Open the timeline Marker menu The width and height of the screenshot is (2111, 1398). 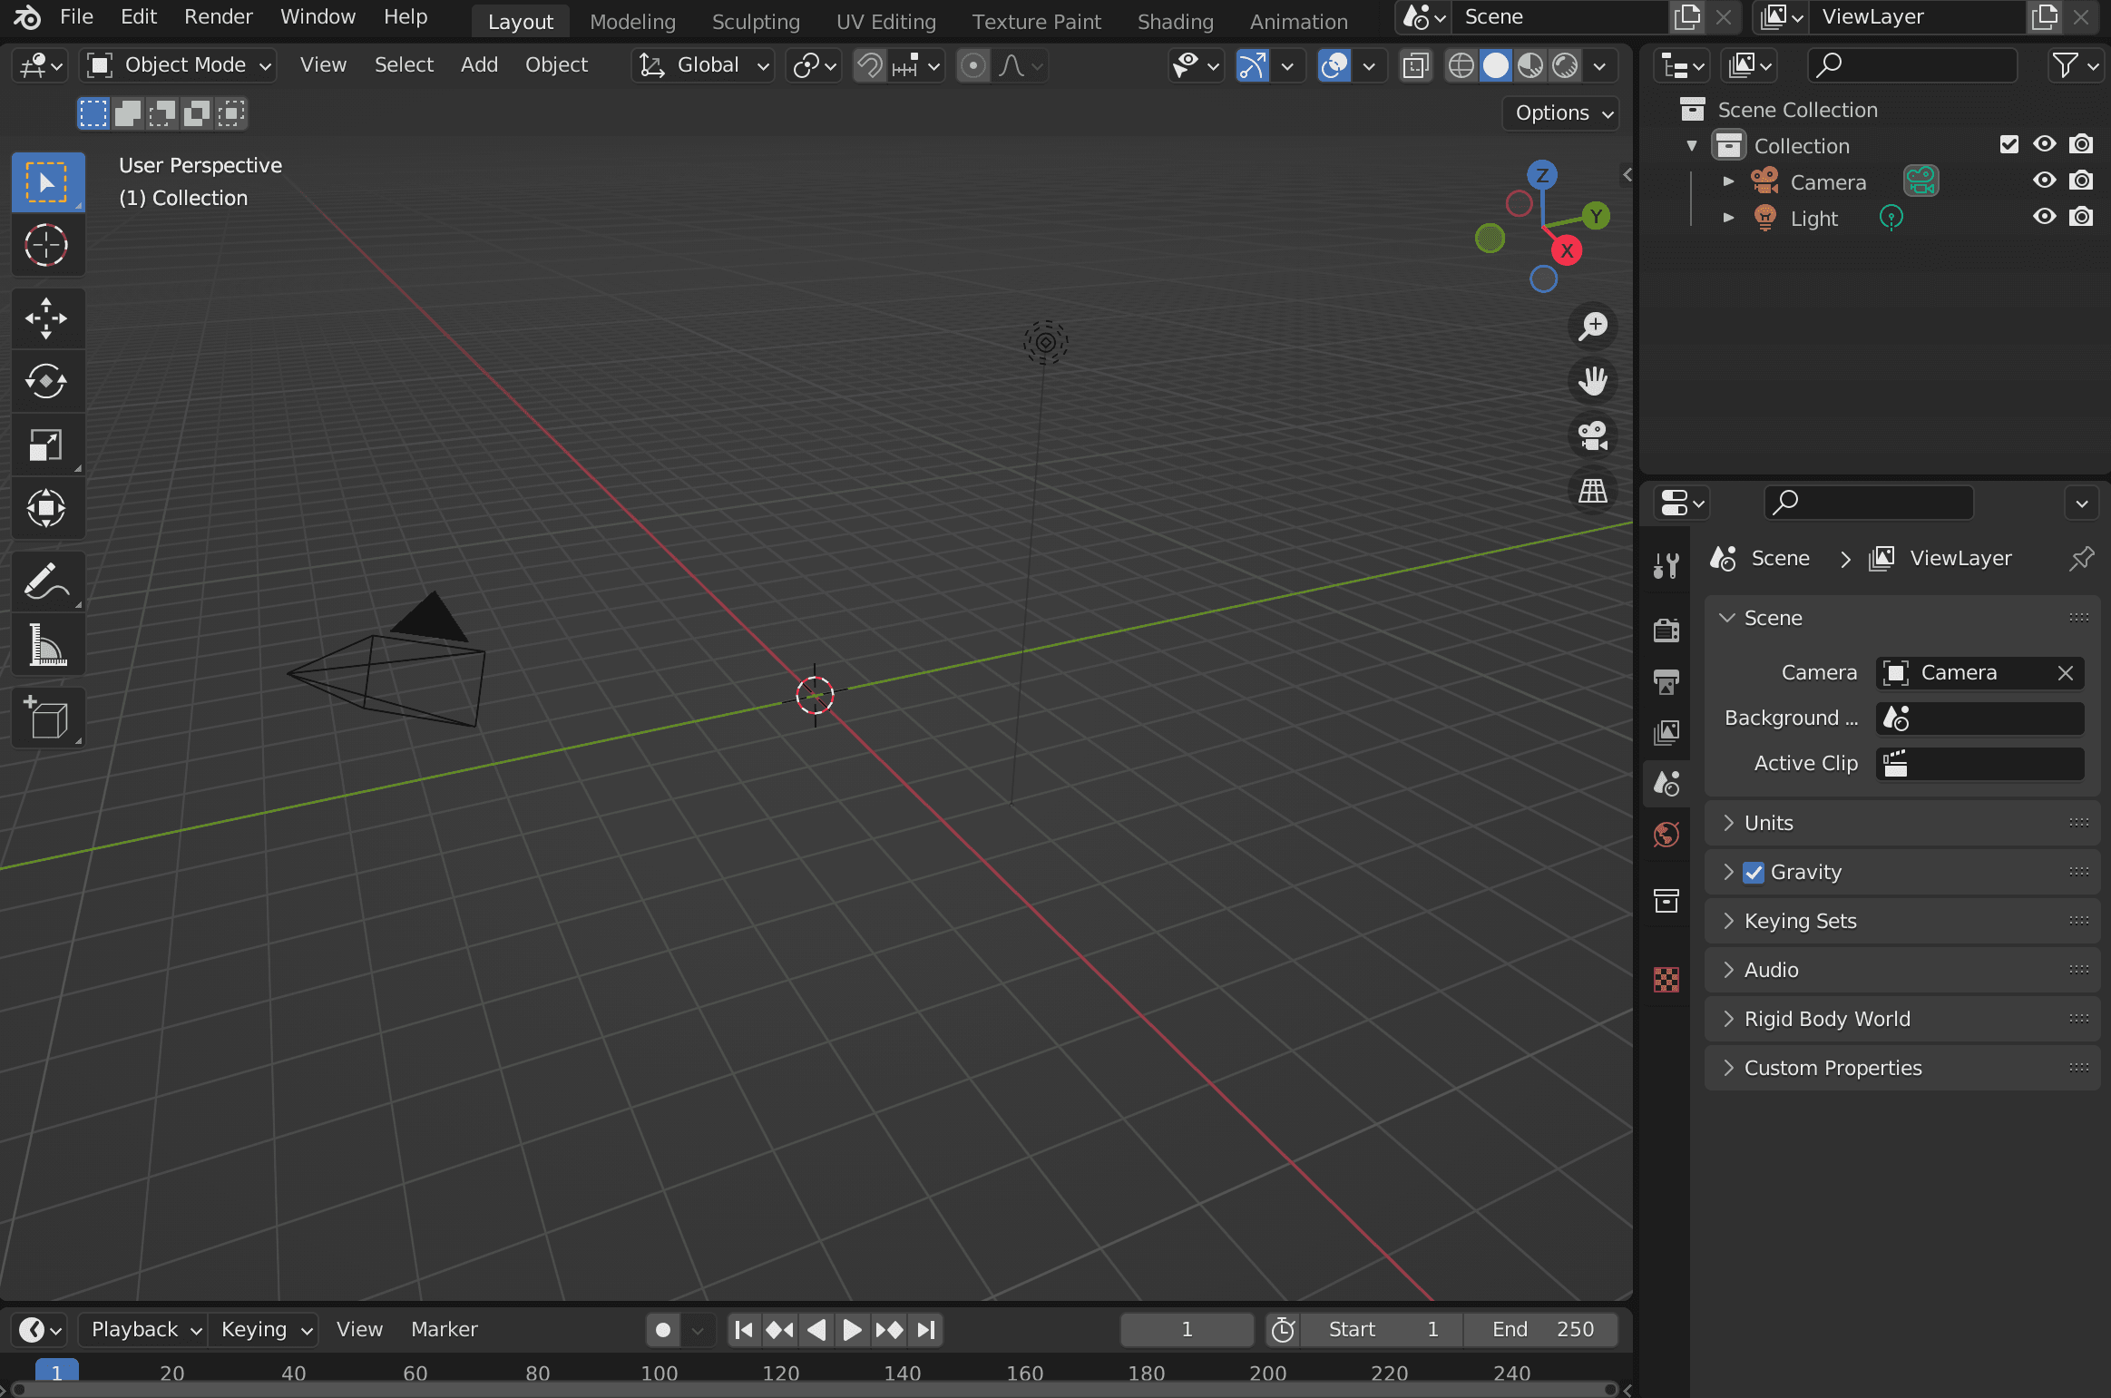tap(444, 1330)
